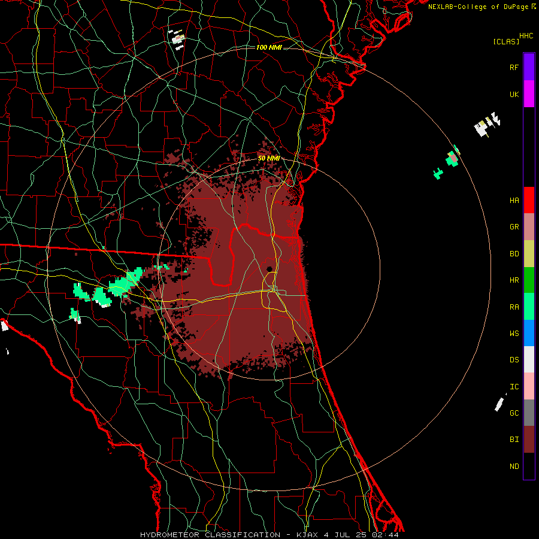Click the 100 NMI range ring label

point(269,47)
